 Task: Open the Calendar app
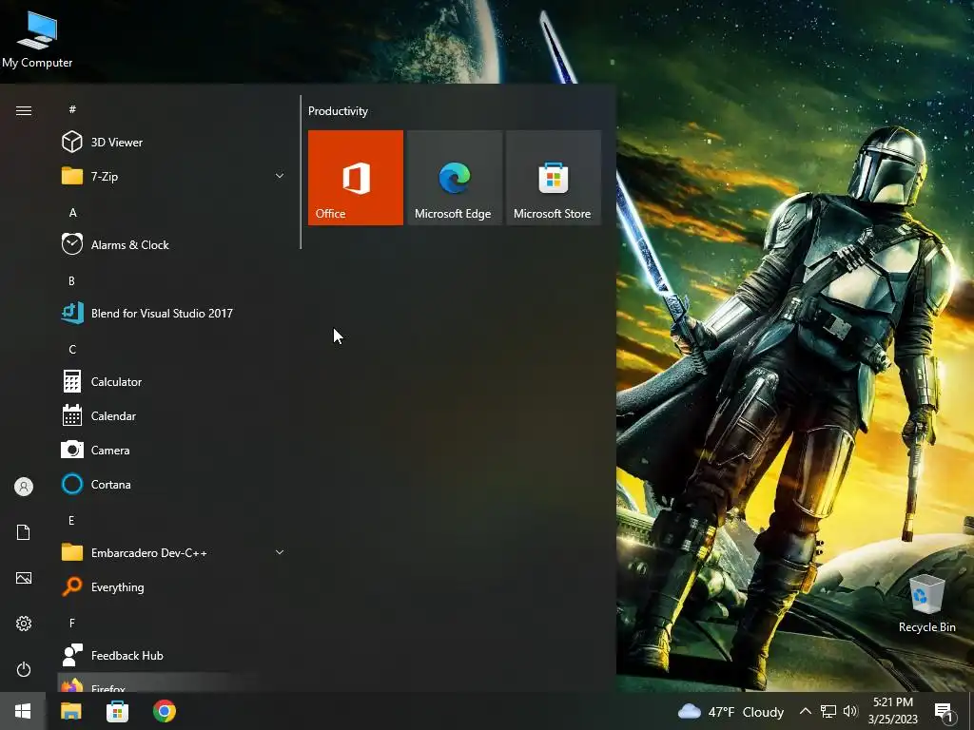(x=173, y=416)
